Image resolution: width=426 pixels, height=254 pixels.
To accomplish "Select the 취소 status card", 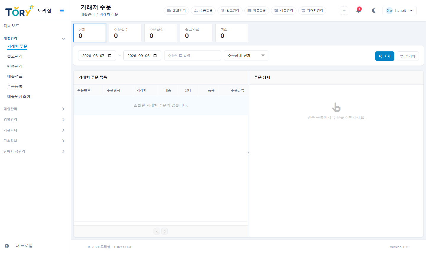I will click(x=232, y=33).
